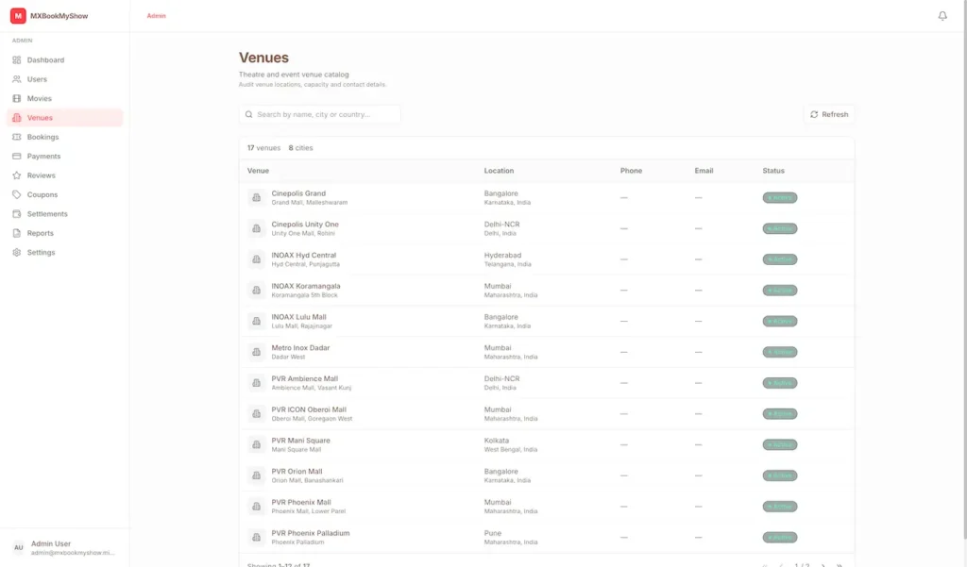The height and width of the screenshot is (567, 967).
Task: Click building icon for INOAX Koramangala
Action: click(x=256, y=290)
